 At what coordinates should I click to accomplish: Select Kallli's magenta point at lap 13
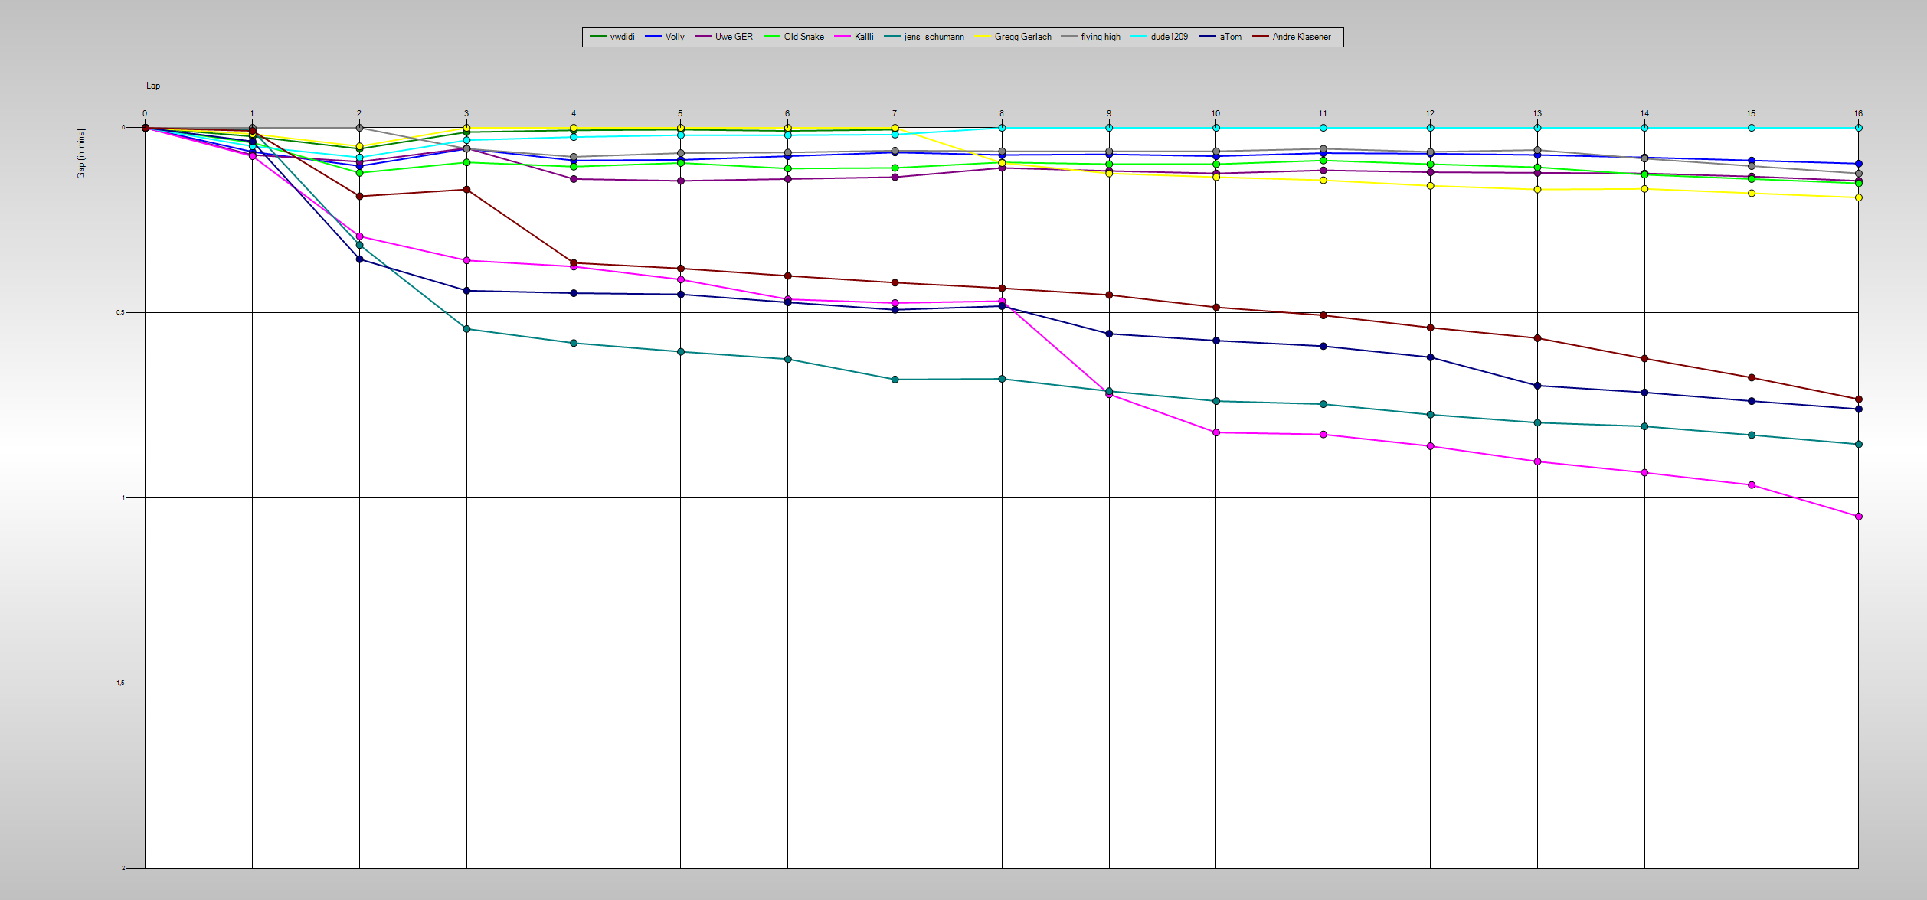1537,461
